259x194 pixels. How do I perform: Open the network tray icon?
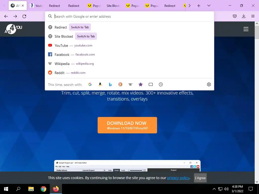point(220,189)
